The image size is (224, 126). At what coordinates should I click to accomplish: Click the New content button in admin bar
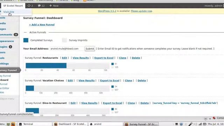tap(54, 6)
